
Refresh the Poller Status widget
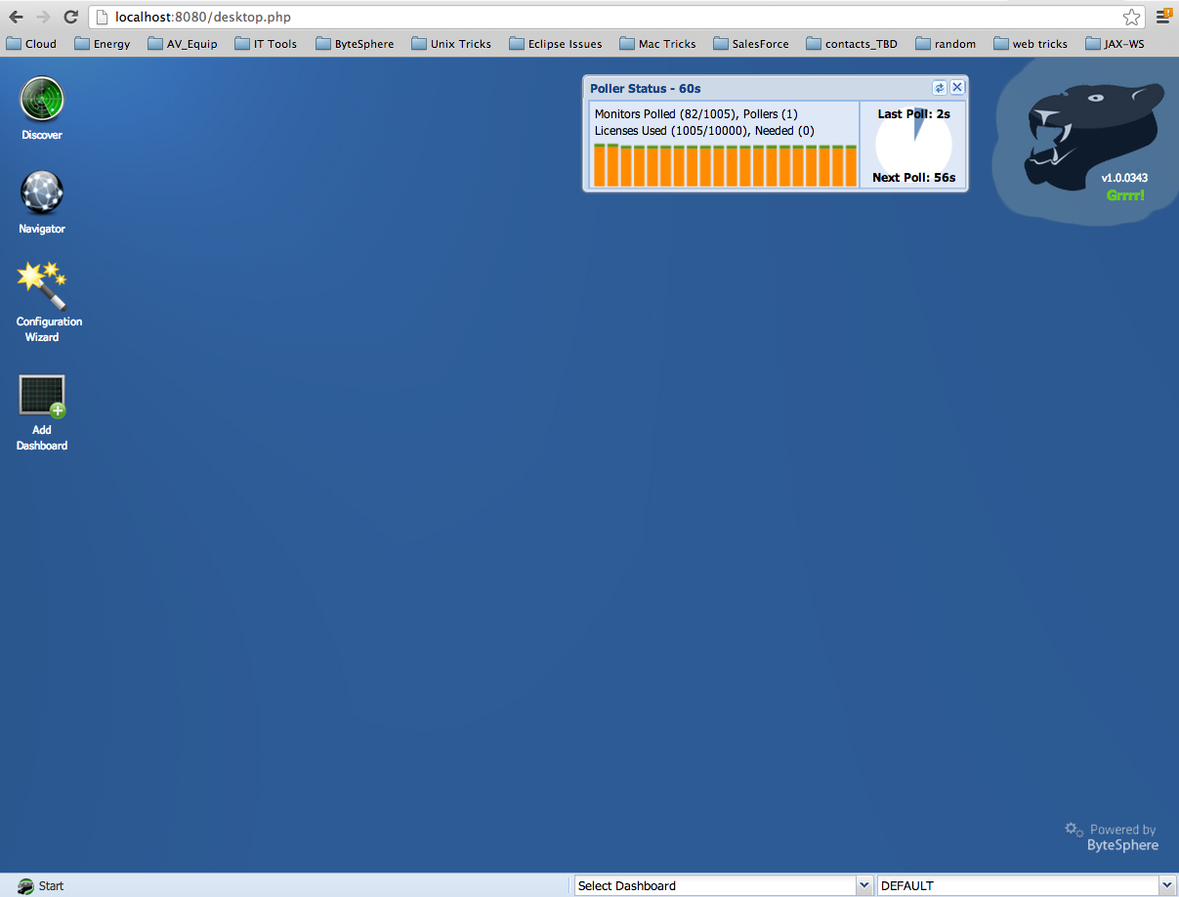click(940, 88)
